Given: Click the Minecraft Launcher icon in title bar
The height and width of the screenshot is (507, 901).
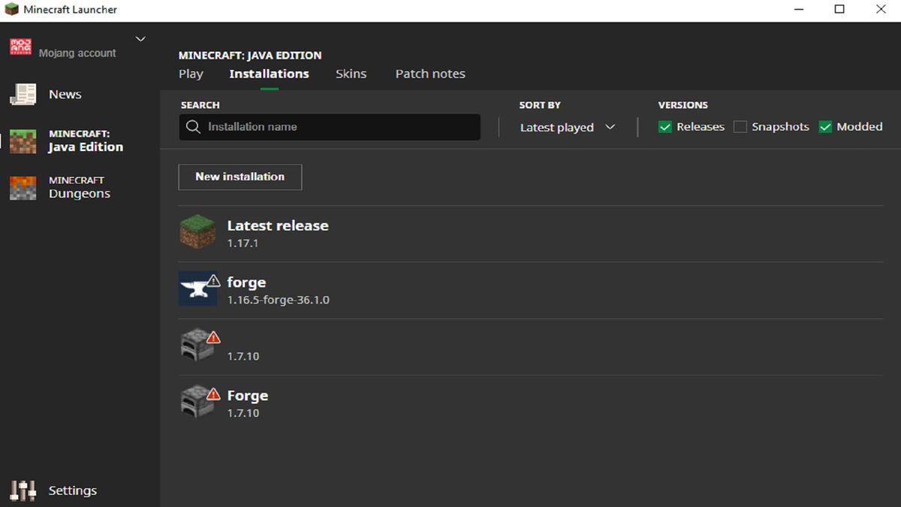Looking at the screenshot, I should pos(12,8).
